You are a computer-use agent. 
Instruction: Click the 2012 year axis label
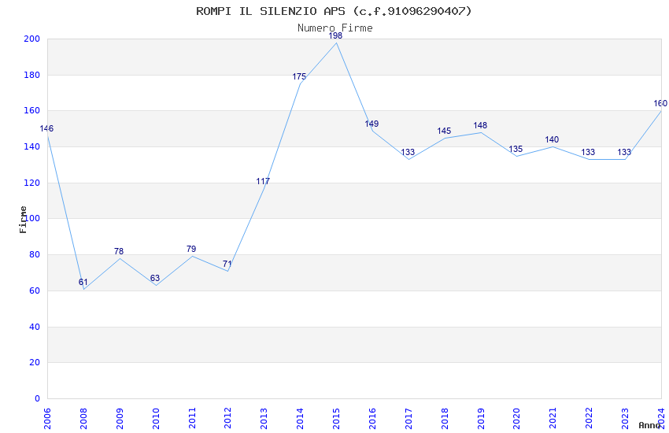227,418
